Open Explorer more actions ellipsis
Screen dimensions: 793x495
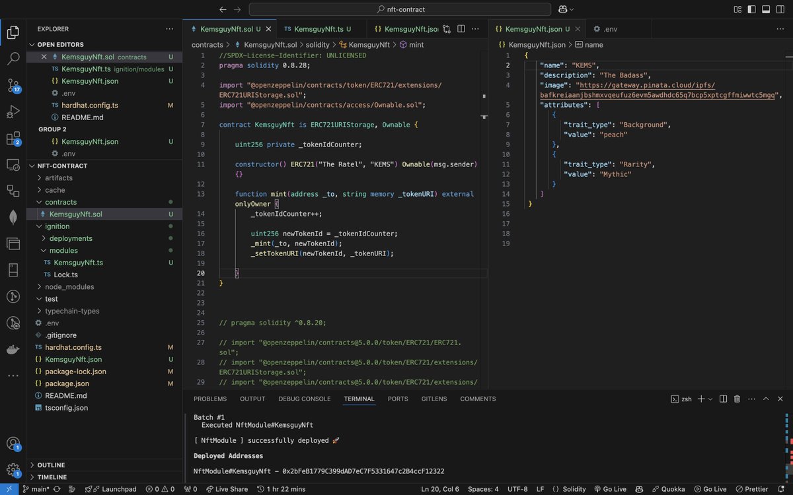[x=170, y=29]
